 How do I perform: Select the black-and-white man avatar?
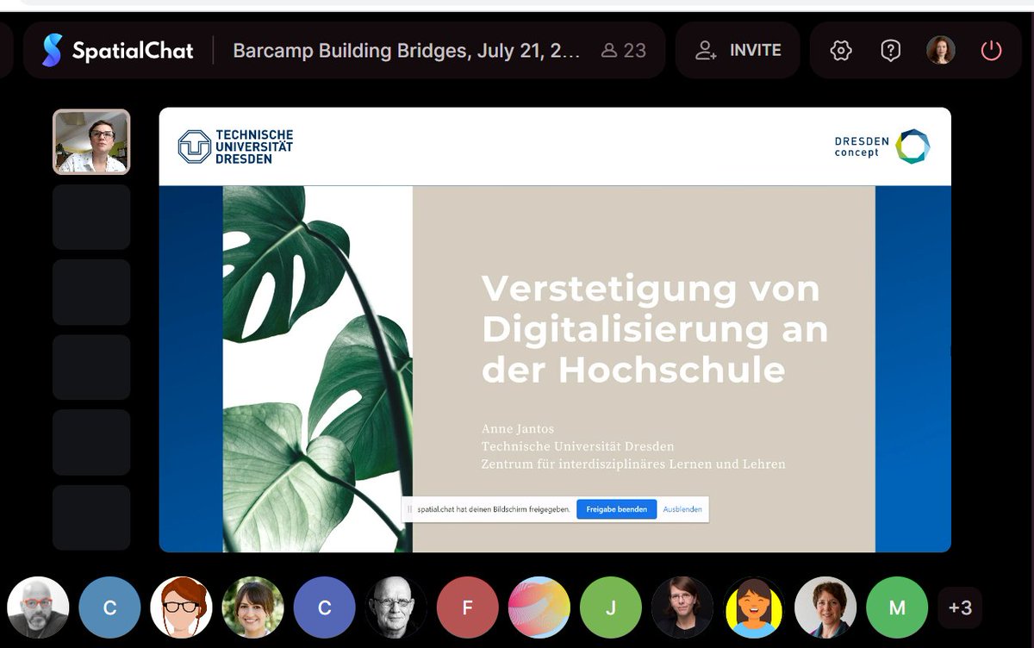point(396,607)
